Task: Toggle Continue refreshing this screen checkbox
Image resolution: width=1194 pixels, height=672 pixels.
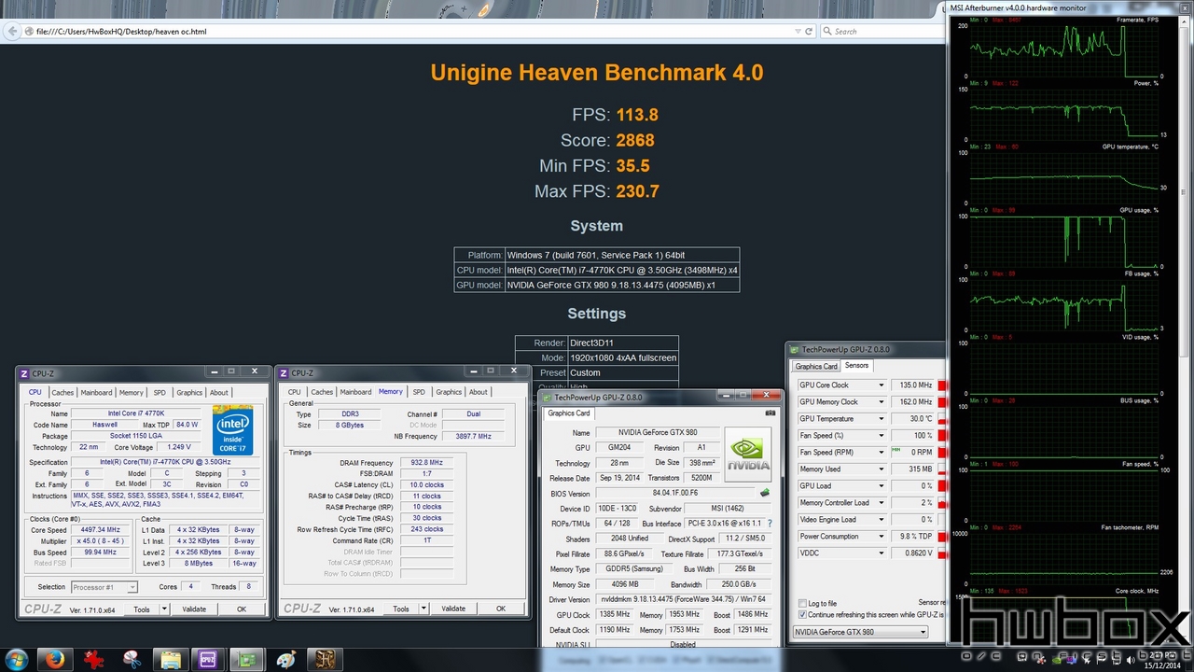Action: (802, 614)
